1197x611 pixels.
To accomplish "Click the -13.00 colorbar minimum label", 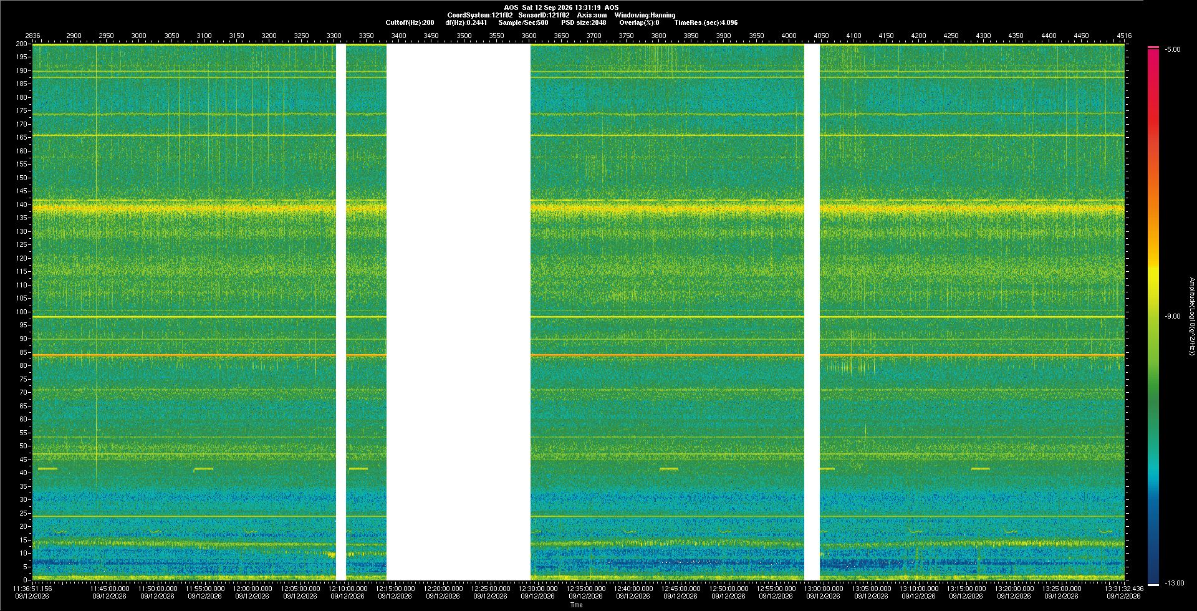I will (1174, 583).
